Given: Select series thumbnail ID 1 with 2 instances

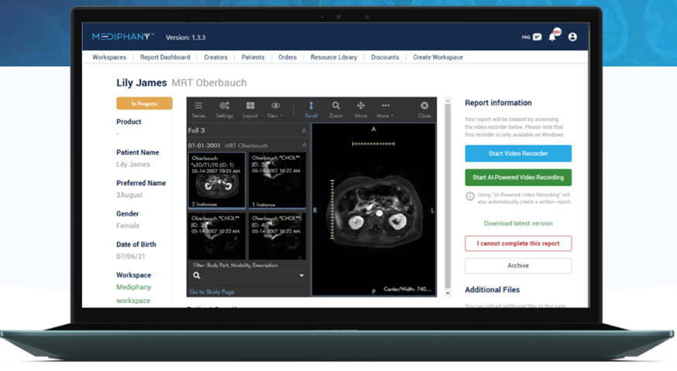Looking at the screenshot, I should 216,180.
